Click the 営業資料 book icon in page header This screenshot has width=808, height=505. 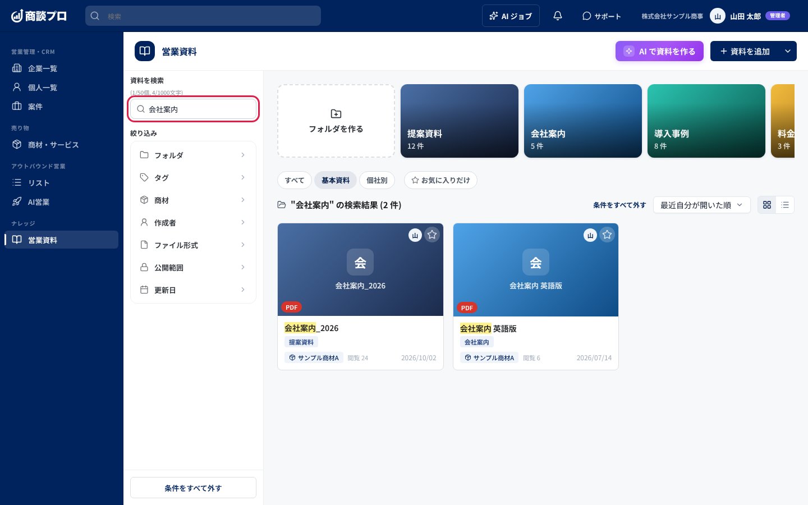145,51
